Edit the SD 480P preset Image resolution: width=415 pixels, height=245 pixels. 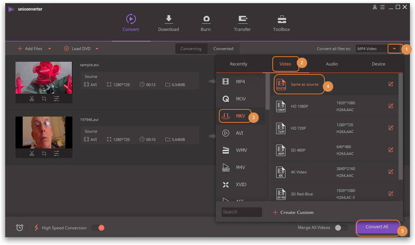click(x=391, y=150)
